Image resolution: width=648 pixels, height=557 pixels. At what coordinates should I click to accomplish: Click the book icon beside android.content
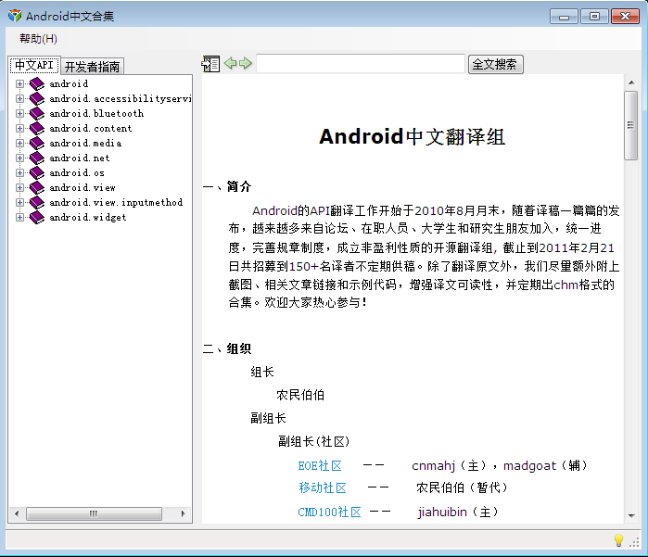[37, 129]
